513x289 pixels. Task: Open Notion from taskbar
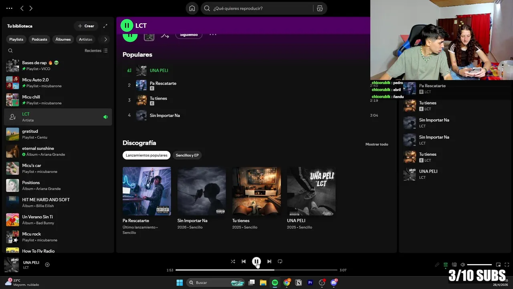298,283
